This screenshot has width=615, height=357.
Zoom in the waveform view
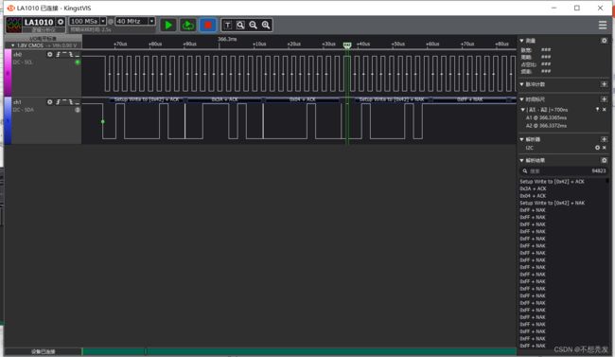[x=266, y=26]
